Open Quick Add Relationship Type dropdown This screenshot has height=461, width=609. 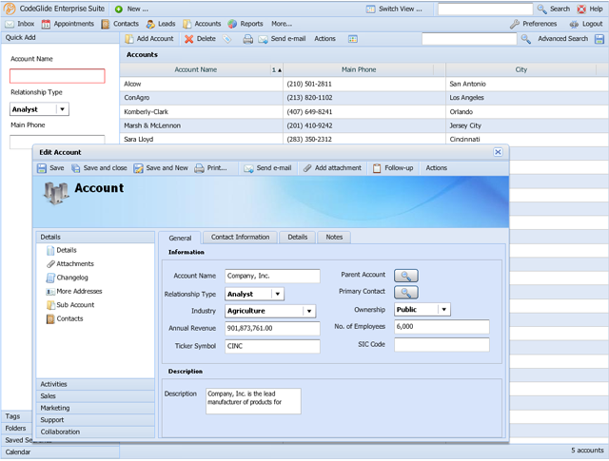coord(62,109)
